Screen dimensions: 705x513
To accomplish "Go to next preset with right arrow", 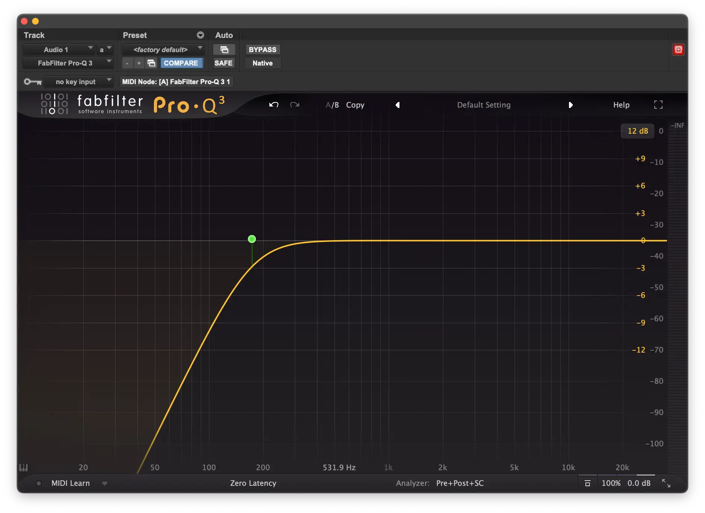I will pyautogui.click(x=570, y=105).
